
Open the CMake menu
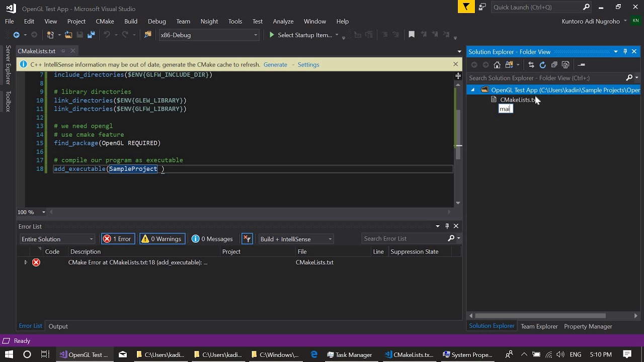point(105,21)
